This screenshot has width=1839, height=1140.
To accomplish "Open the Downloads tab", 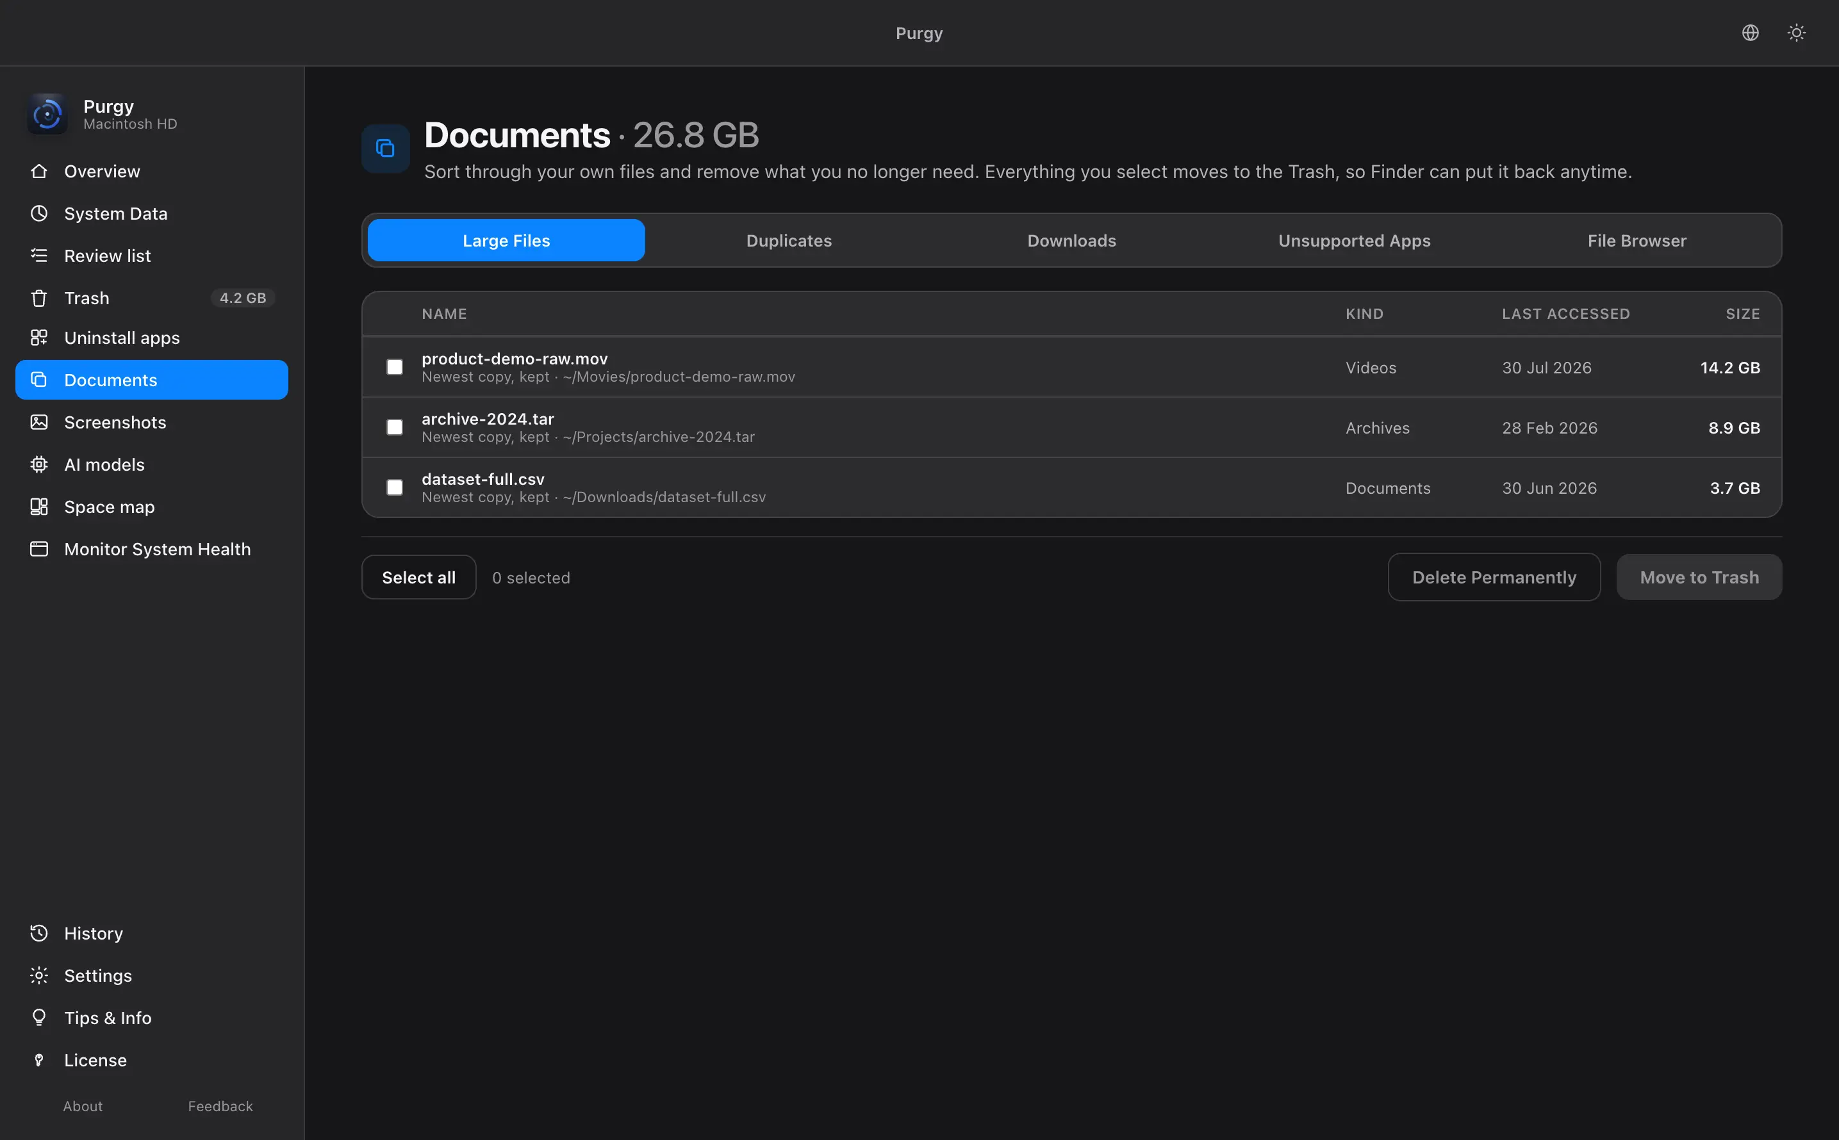I will (1072, 241).
